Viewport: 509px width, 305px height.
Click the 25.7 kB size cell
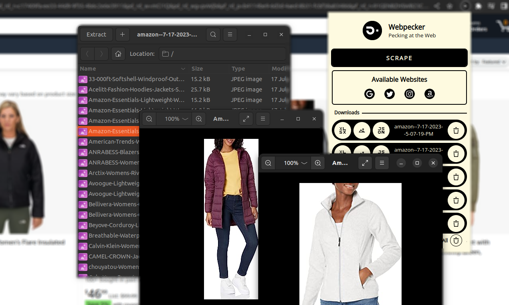click(200, 89)
